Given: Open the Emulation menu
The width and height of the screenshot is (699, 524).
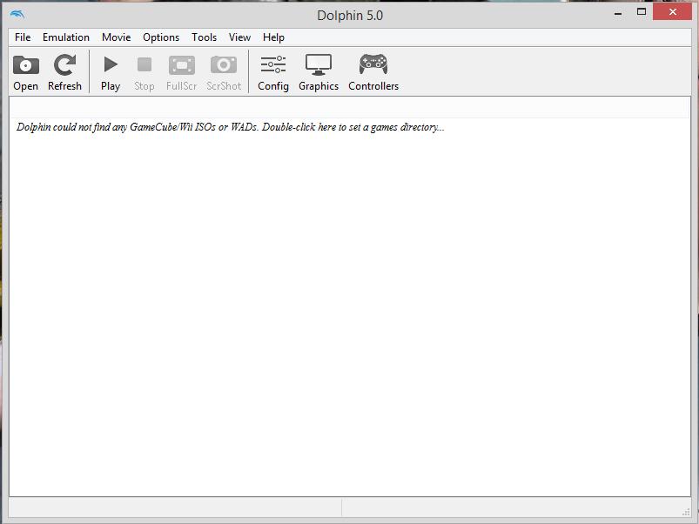Looking at the screenshot, I should [x=66, y=37].
